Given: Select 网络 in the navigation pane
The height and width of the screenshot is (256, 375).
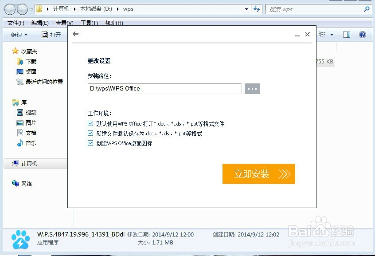Looking at the screenshot, I should tap(27, 184).
